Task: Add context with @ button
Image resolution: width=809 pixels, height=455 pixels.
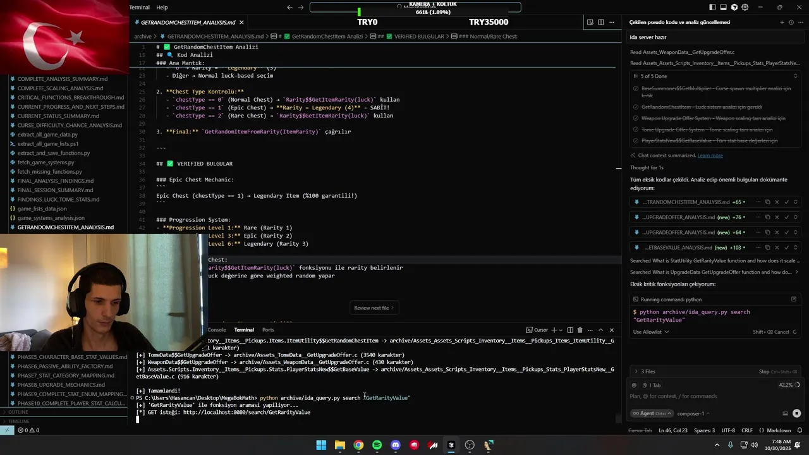Action: point(634,385)
